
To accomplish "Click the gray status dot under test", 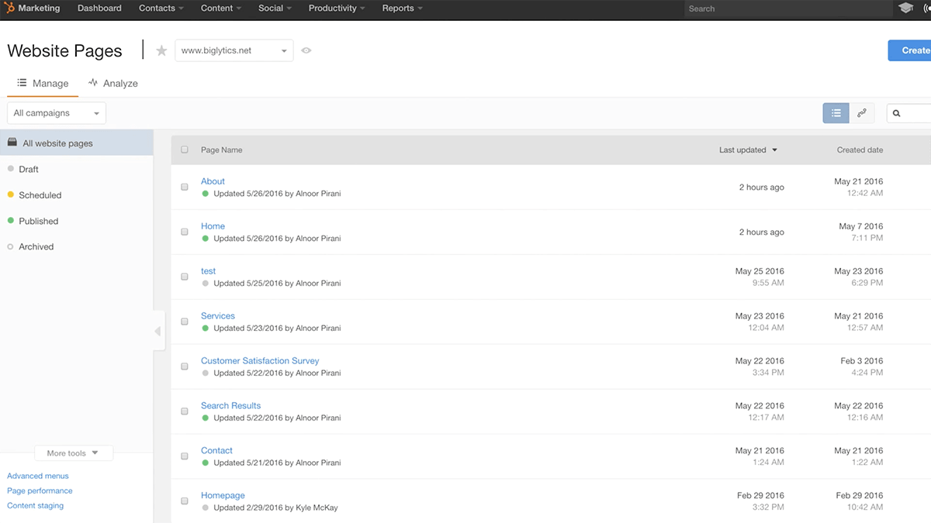I will pos(206,284).
